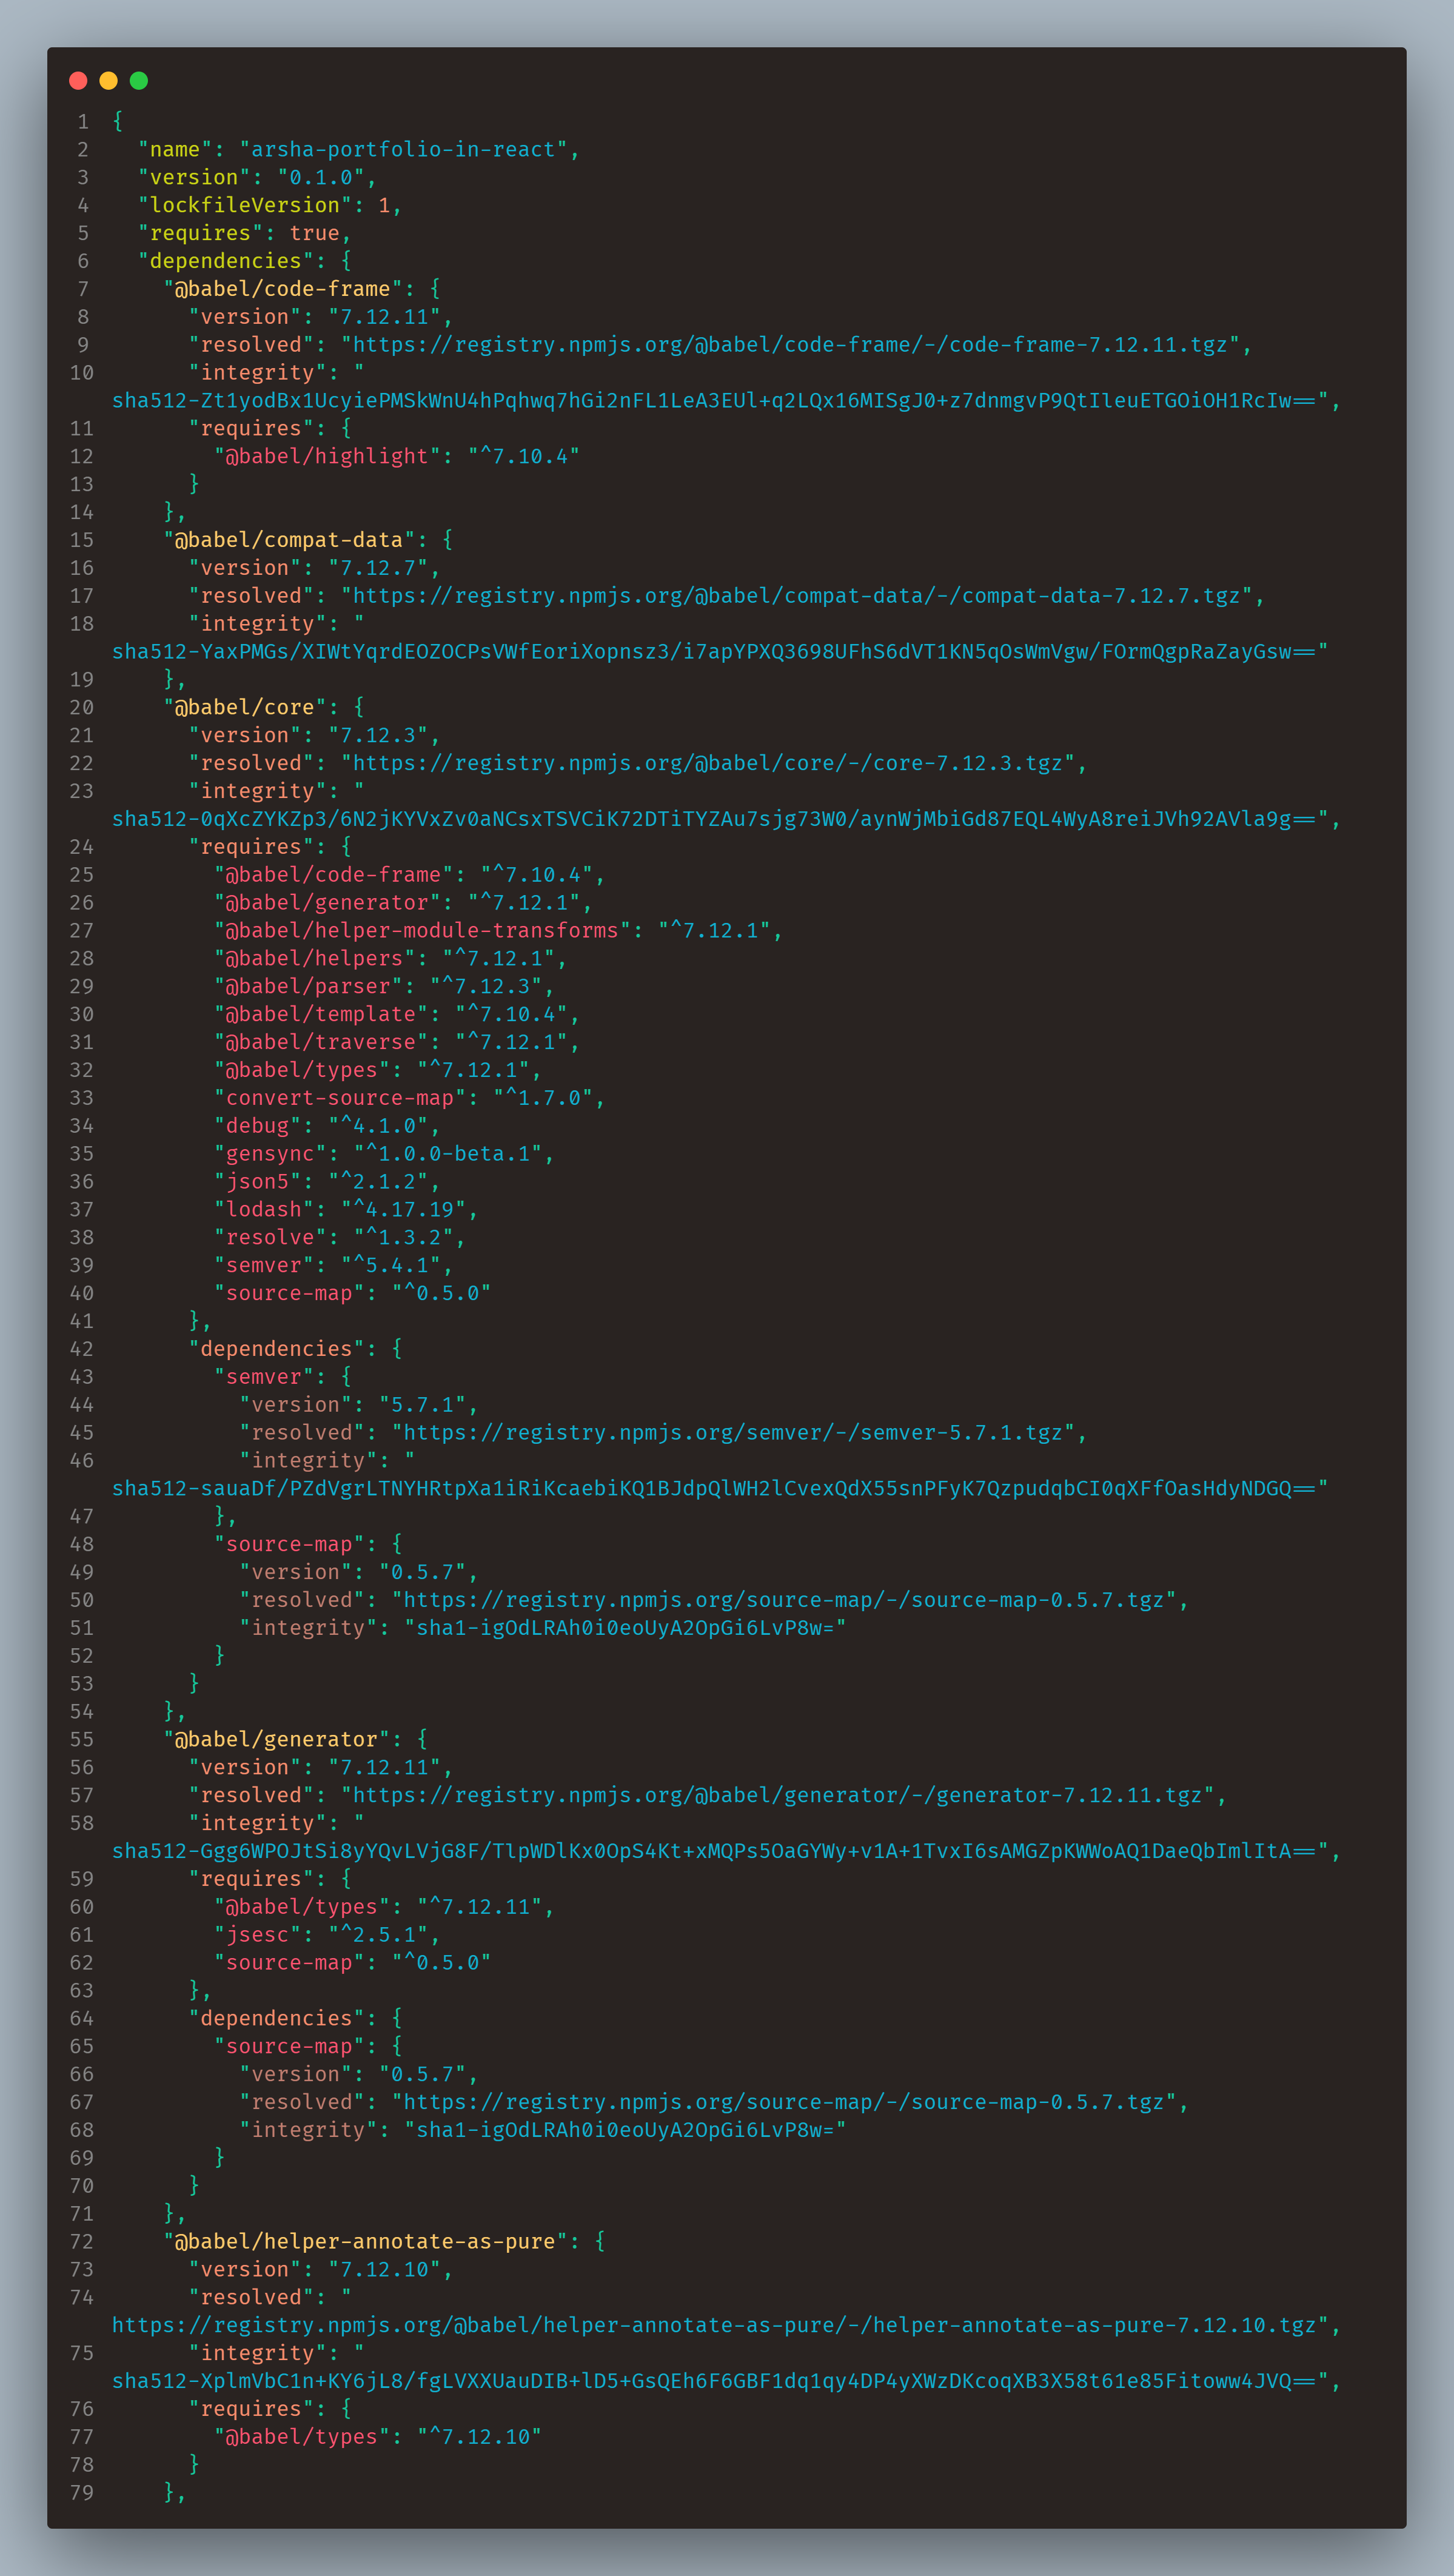Click the semver-5.7.1.tgz registry URL
1454x2576 pixels.
point(733,1433)
